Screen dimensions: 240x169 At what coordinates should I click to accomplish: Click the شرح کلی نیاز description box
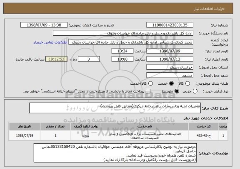(115, 108)
